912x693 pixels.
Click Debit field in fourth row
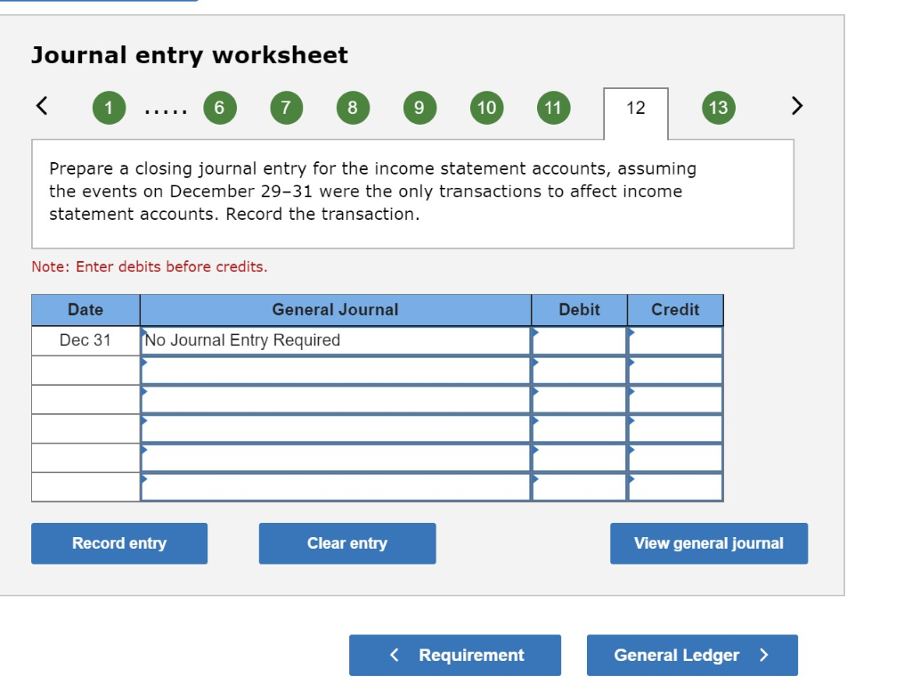click(579, 428)
